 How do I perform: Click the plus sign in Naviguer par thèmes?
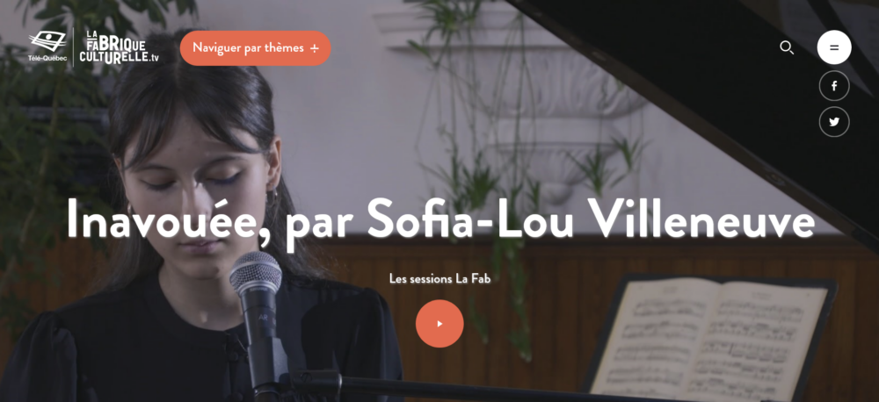(x=315, y=48)
